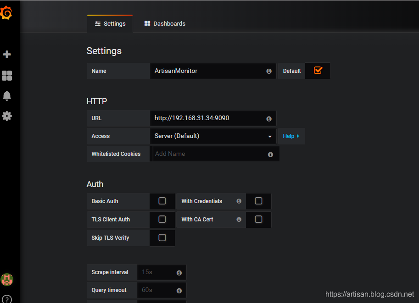Open the Create plus menu icon
Screen dimensions: 419x303
point(7,55)
